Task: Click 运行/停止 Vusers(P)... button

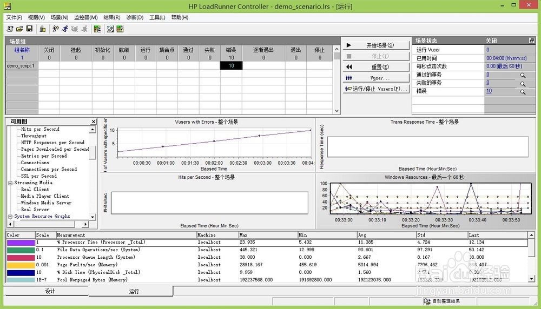Action: pos(376,89)
